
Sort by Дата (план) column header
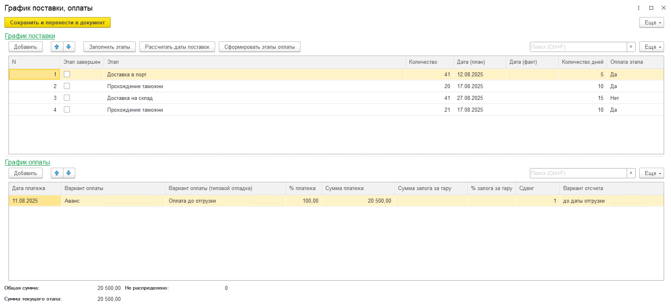click(x=471, y=62)
